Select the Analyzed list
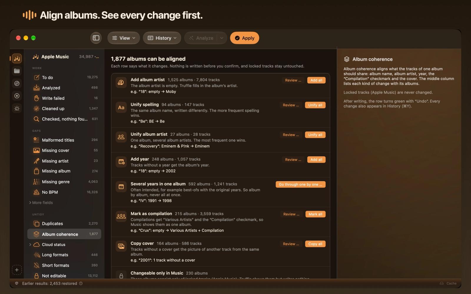Screen dimensions: 471x294 [64, 88]
